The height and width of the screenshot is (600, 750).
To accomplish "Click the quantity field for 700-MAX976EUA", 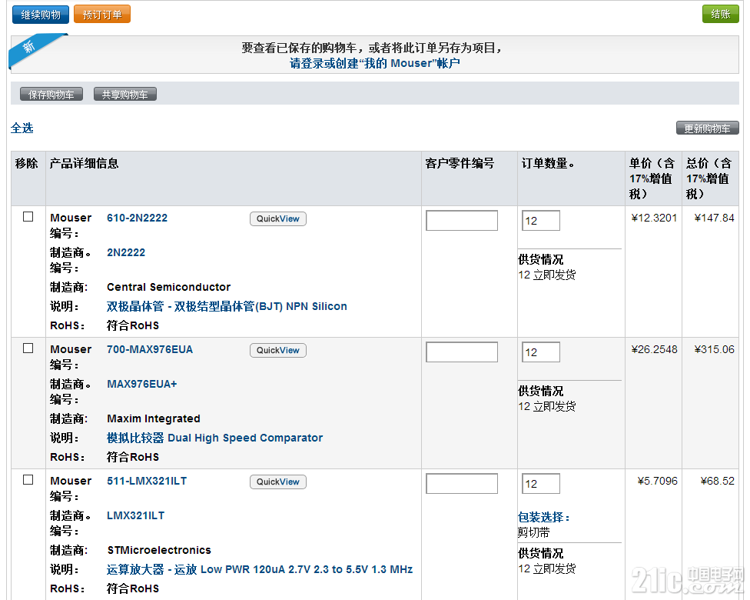I will pos(540,352).
